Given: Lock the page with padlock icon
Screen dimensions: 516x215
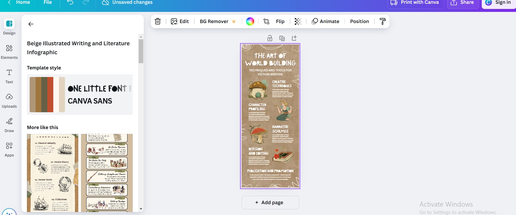Looking at the screenshot, I should [270, 38].
